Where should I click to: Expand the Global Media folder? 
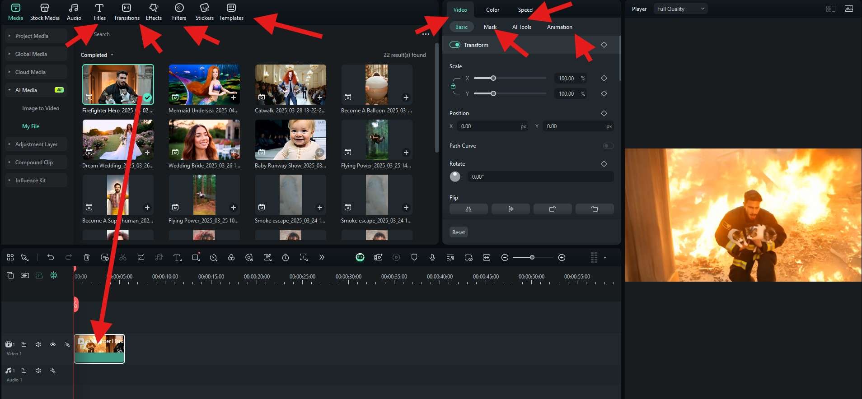(36, 54)
